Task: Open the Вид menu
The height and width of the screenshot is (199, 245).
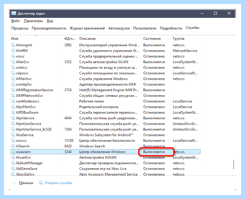Action: (x=50, y=21)
